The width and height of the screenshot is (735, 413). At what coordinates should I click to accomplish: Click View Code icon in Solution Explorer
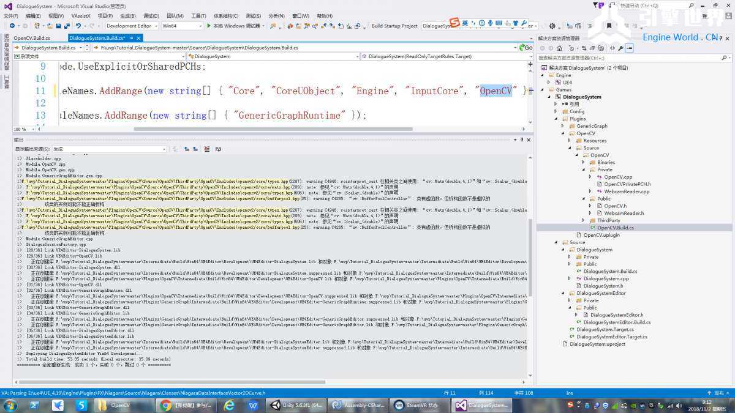612,48
